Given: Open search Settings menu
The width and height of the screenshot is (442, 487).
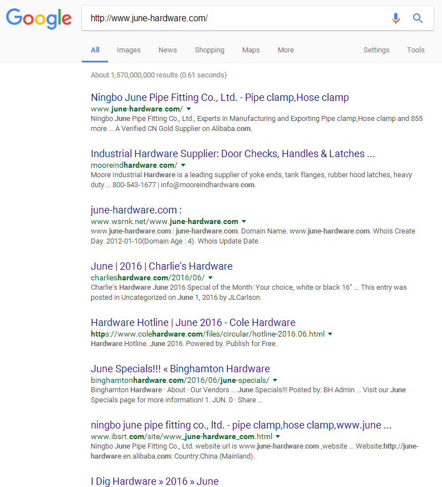Looking at the screenshot, I should point(376,50).
